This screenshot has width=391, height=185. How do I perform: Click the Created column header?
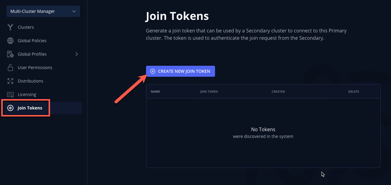pyautogui.click(x=278, y=91)
